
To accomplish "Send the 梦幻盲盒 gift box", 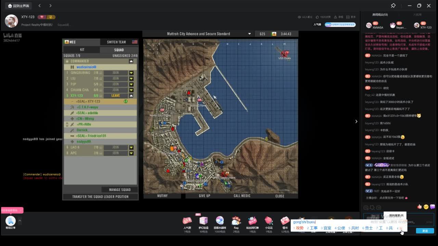I will 203,224.
